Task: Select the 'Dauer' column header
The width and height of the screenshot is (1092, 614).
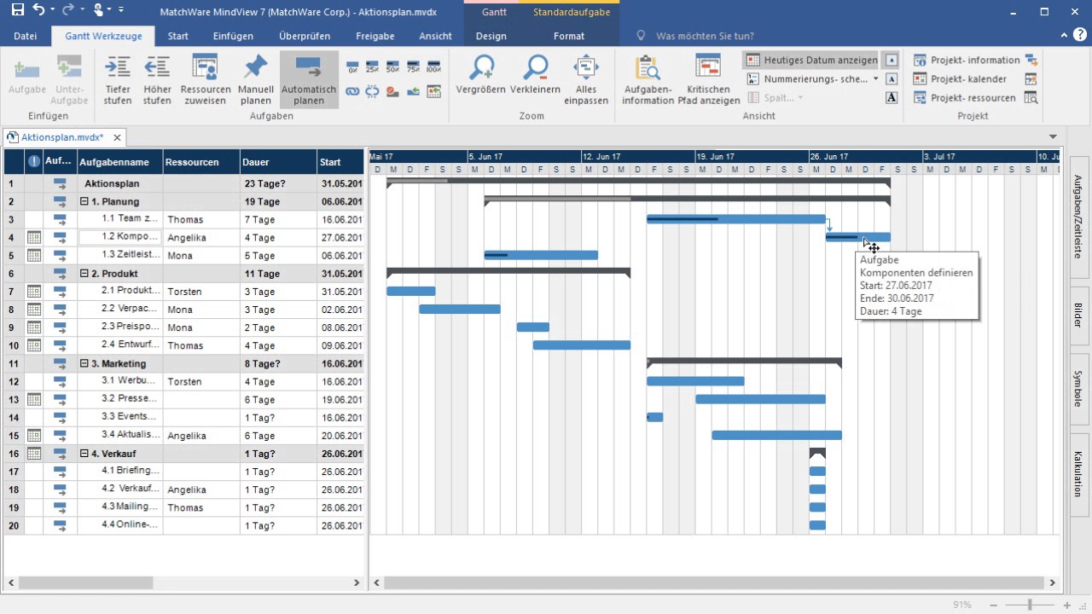Action: [278, 162]
